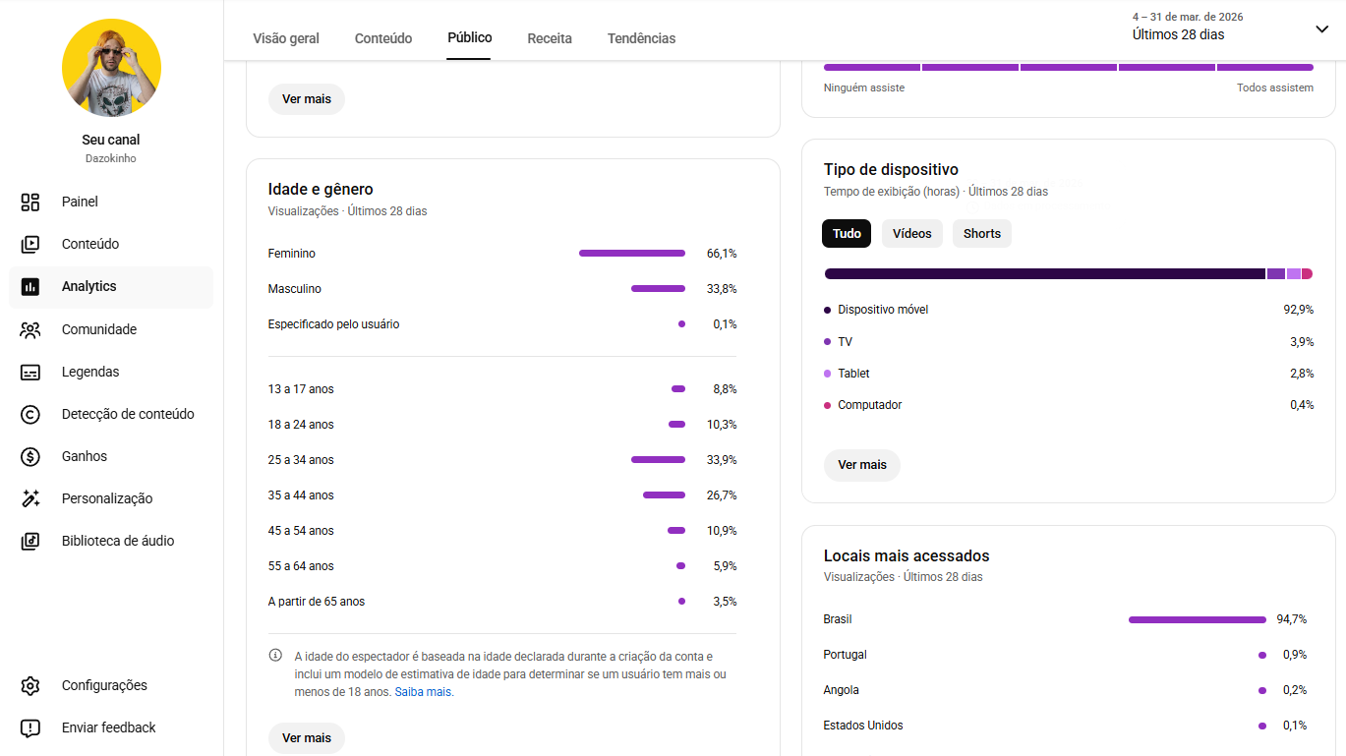Open the Últimos 28 dias period selector
This screenshot has height=756, width=1346.
[1178, 34]
